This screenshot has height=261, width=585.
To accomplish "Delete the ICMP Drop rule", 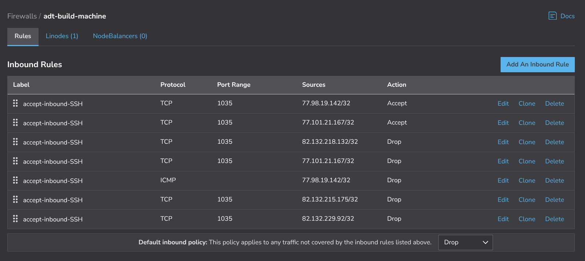I will [554, 181].
